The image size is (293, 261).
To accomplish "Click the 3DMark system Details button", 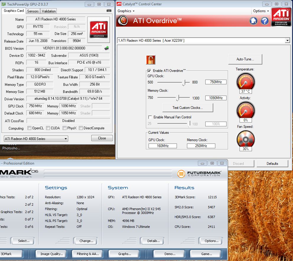I will coord(152,241).
